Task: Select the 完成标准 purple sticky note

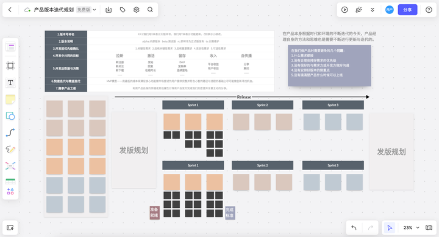Action: 230,213
